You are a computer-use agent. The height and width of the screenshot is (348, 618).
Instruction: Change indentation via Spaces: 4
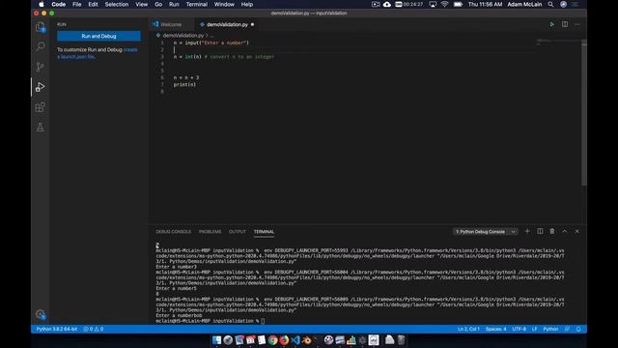point(495,329)
